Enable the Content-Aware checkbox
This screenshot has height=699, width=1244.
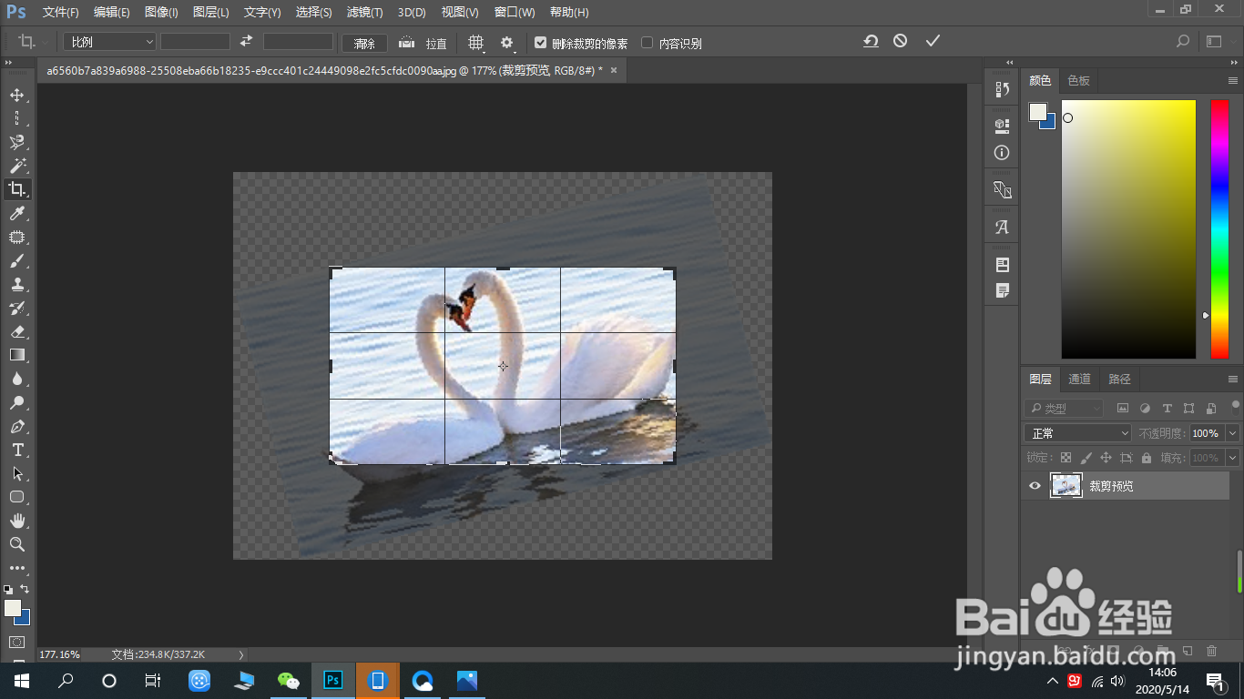[647, 43]
